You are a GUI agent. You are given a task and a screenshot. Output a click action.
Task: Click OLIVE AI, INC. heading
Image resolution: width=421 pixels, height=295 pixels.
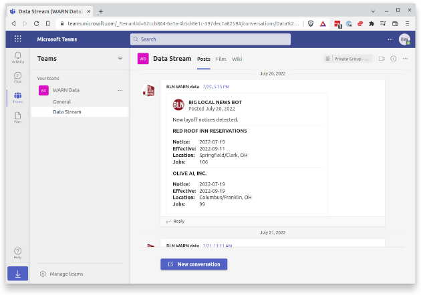[x=190, y=174]
